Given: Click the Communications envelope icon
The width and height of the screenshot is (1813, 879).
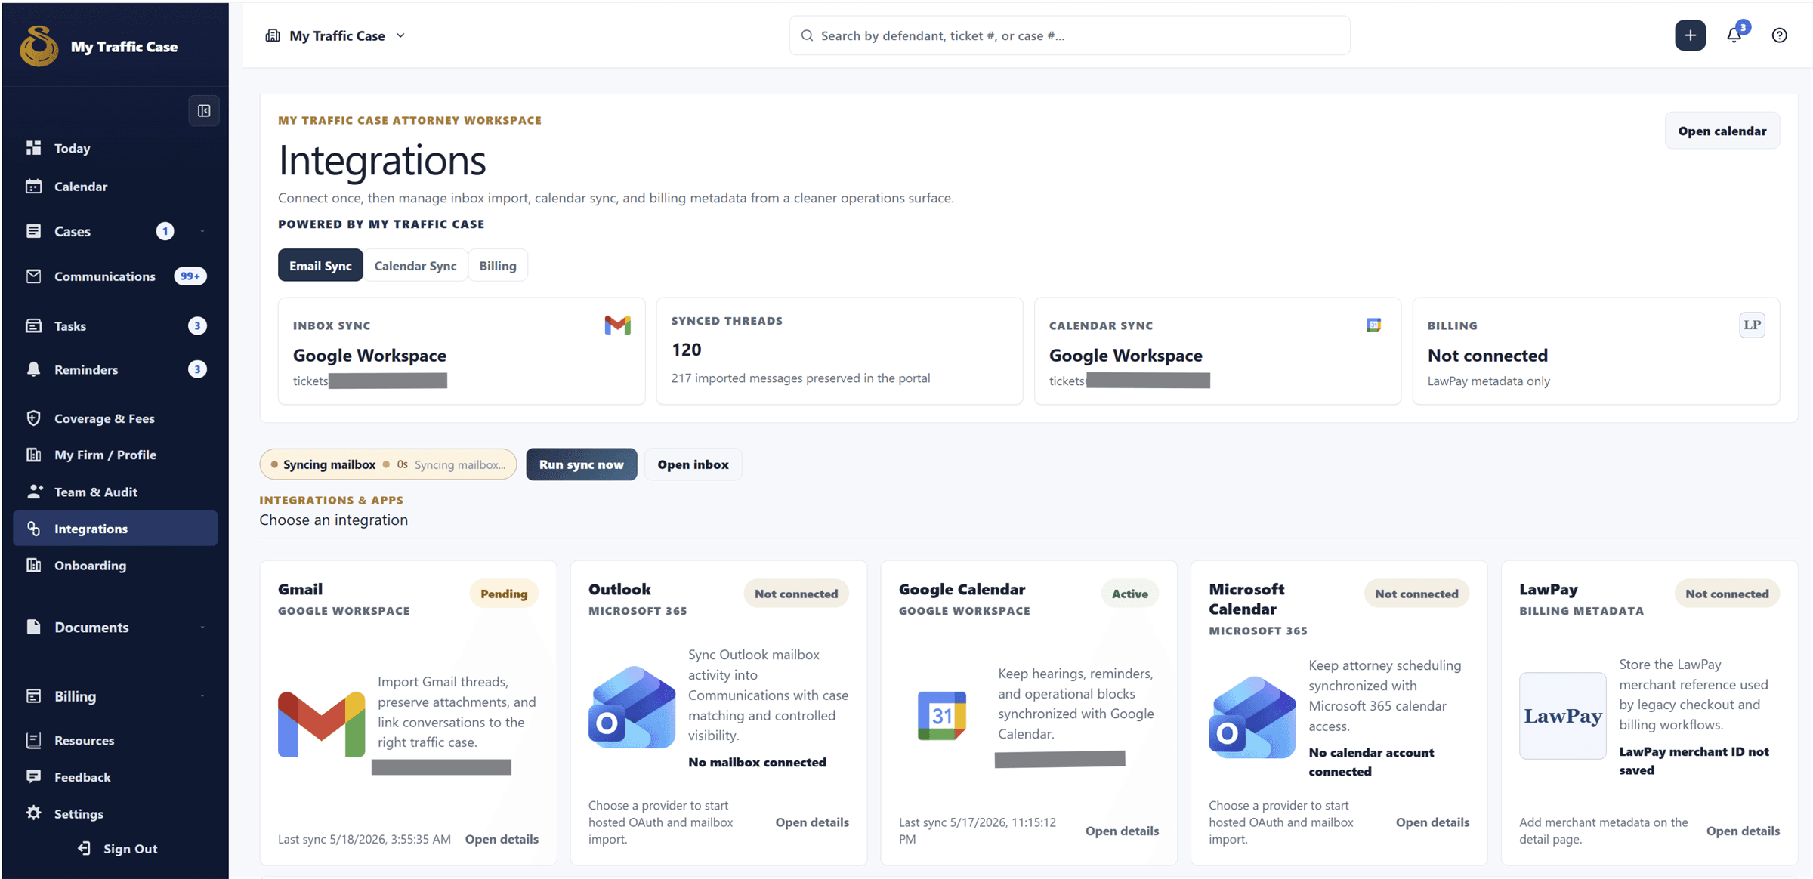Looking at the screenshot, I should click(x=33, y=276).
